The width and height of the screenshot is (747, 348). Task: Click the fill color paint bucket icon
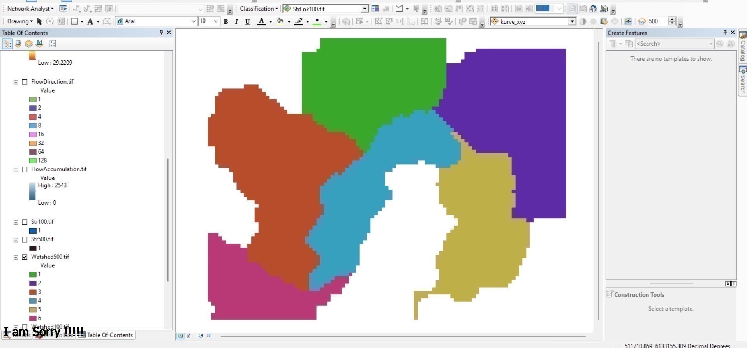pos(280,21)
